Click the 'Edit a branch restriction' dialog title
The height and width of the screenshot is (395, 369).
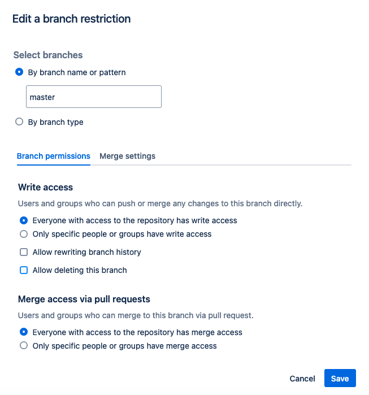pos(72,19)
